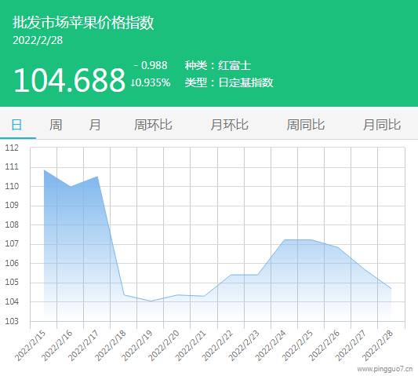Image resolution: width=418 pixels, height=376 pixels.
Task: Click the 2022/2/22 x-axis date label
Action: point(217,345)
